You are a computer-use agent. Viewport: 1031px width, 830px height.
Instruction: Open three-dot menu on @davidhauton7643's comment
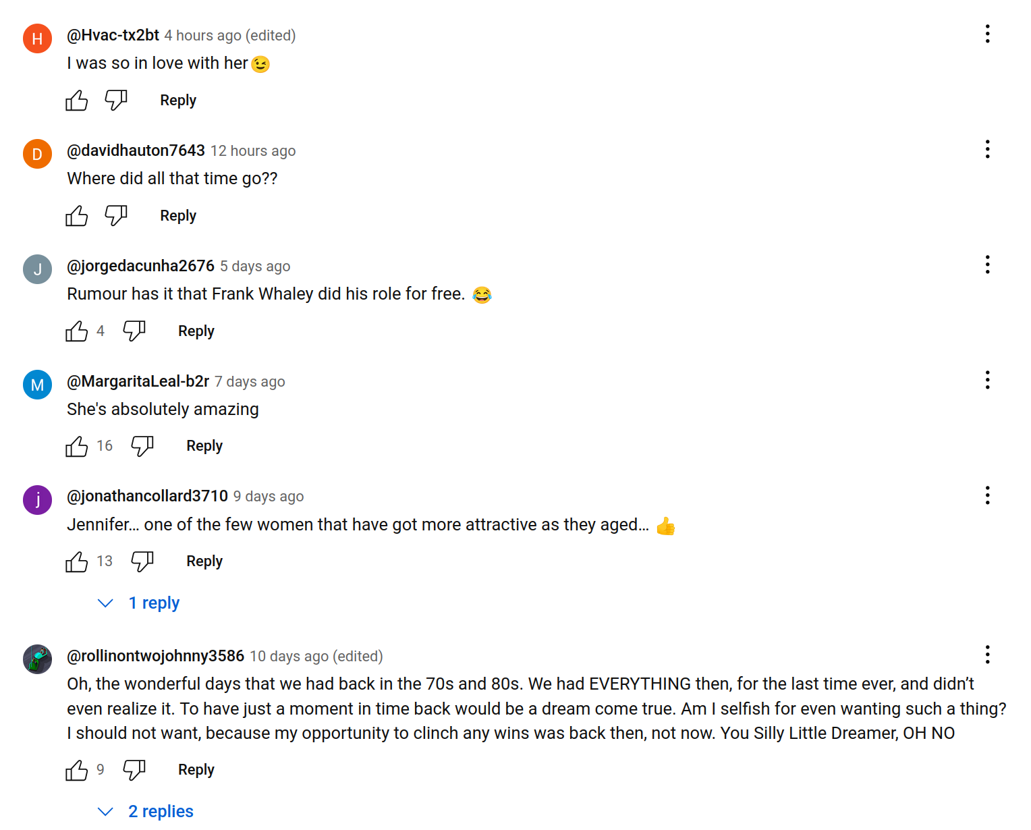coord(987,149)
